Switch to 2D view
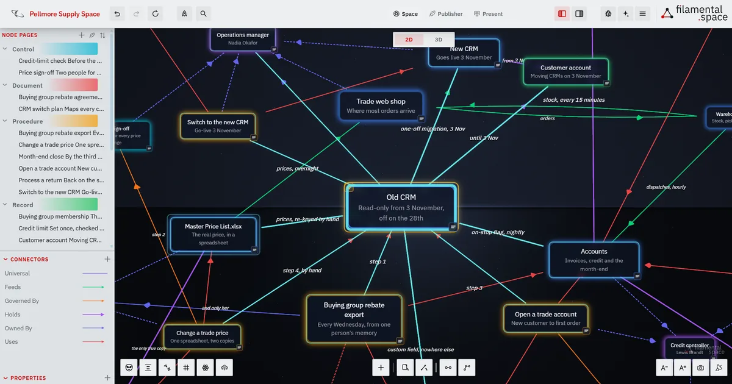This screenshot has width=732, height=384. click(409, 40)
